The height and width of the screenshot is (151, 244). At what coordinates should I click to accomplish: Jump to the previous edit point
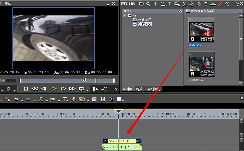pos(95,89)
